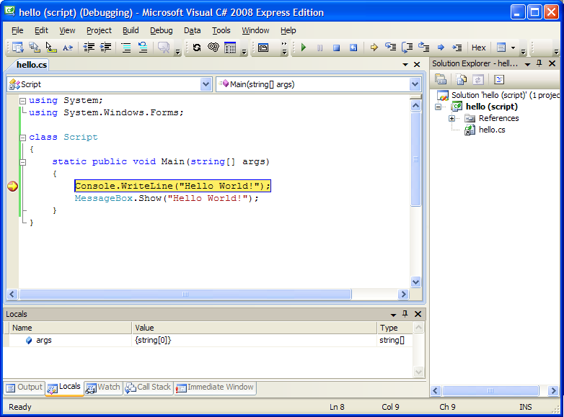Open the active files dropdown beside hello.cs tab
Screen dimensions: 564x417
click(405, 65)
